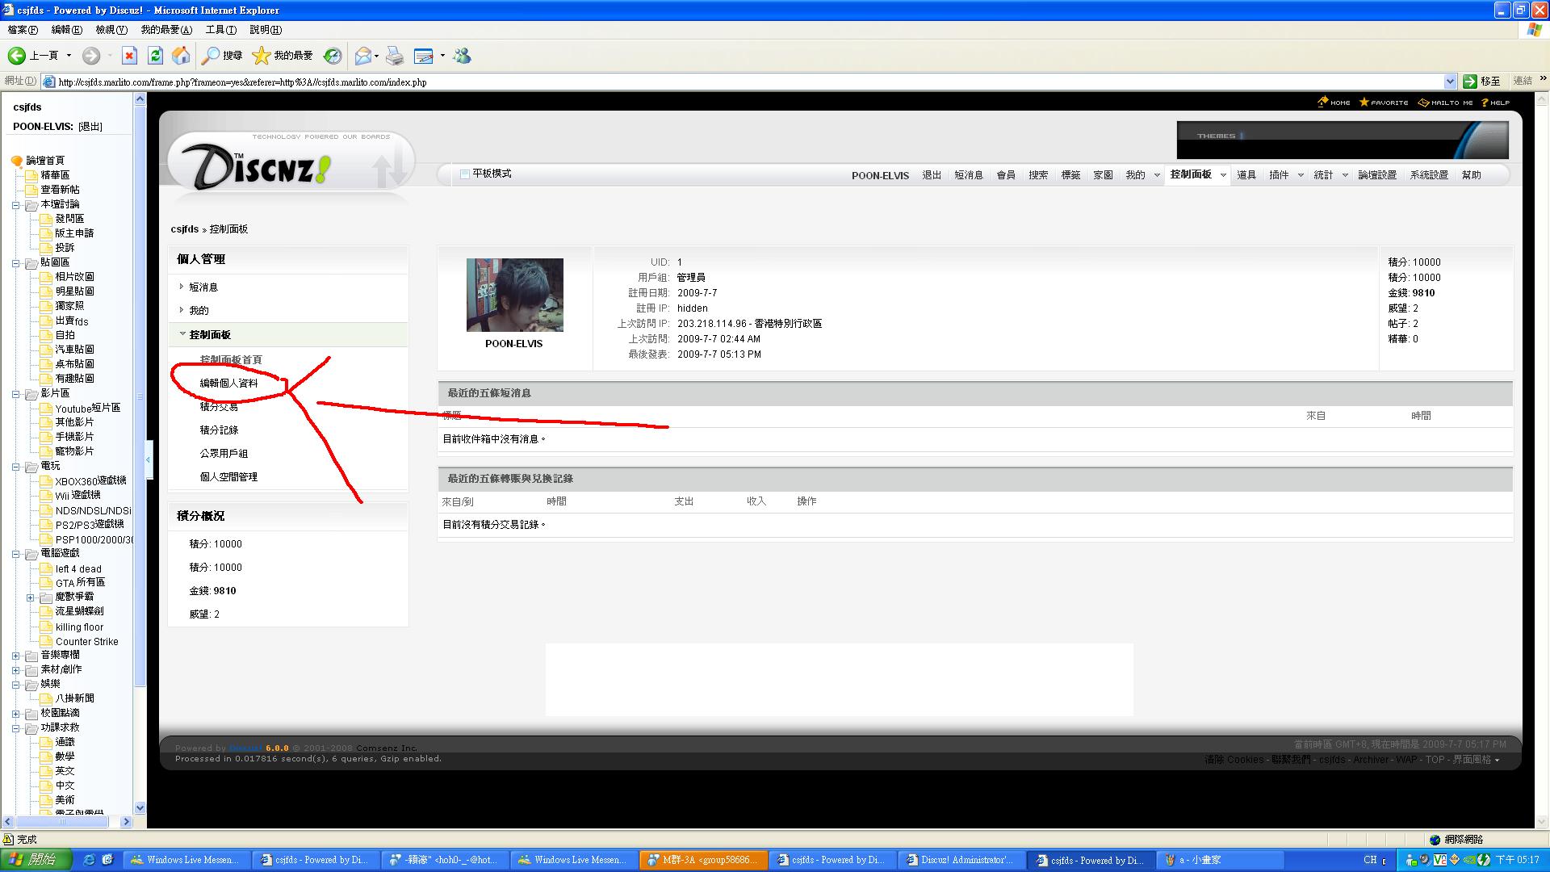1550x872 pixels.
Task: Open the 相片改圖 folder in tree
Action: [x=74, y=277]
